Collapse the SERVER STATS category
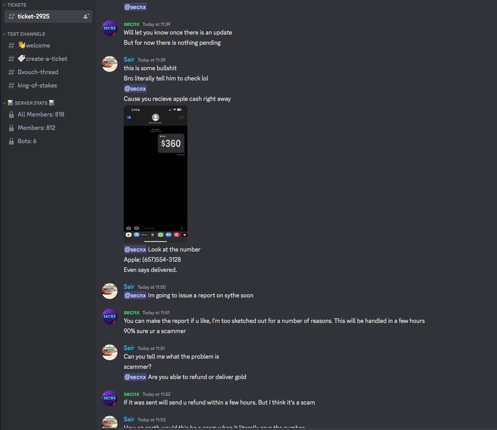The image size is (497, 430). point(29,103)
